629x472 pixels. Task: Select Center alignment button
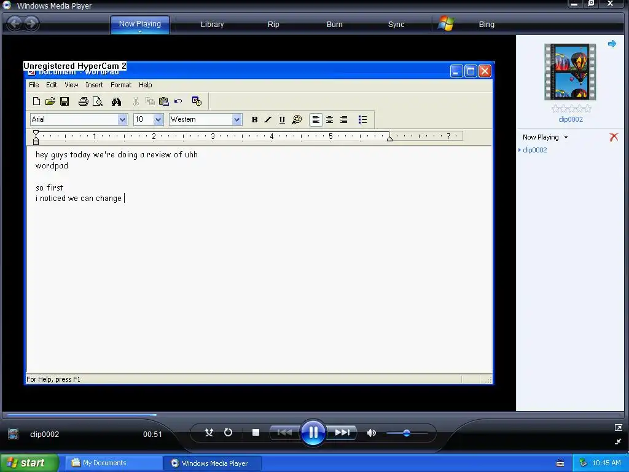click(329, 120)
